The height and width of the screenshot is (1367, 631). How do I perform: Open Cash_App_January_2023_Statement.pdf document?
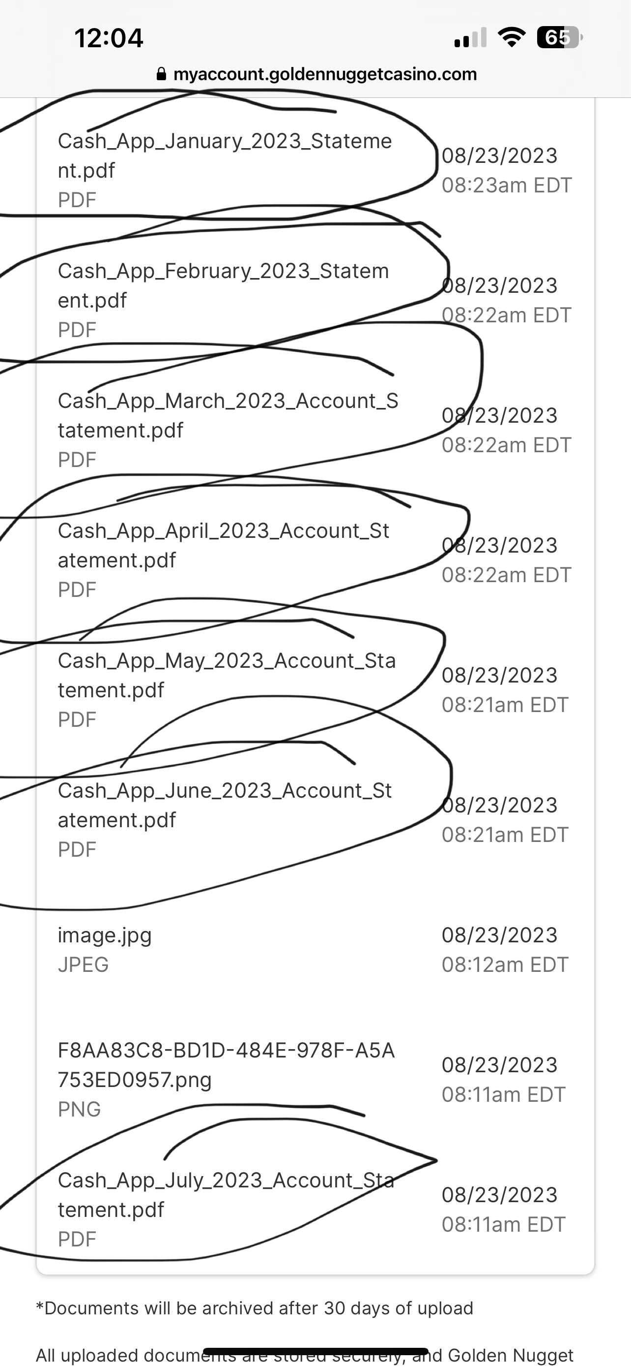pyautogui.click(x=225, y=155)
